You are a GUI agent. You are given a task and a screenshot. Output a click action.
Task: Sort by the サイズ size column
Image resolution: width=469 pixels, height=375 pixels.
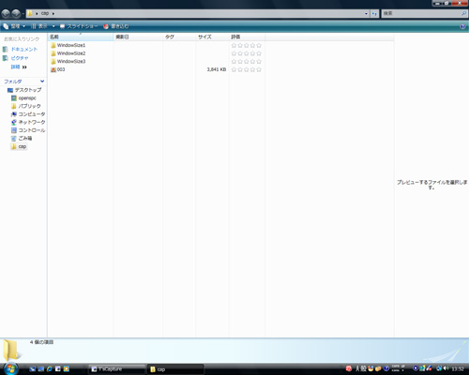click(212, 37)
